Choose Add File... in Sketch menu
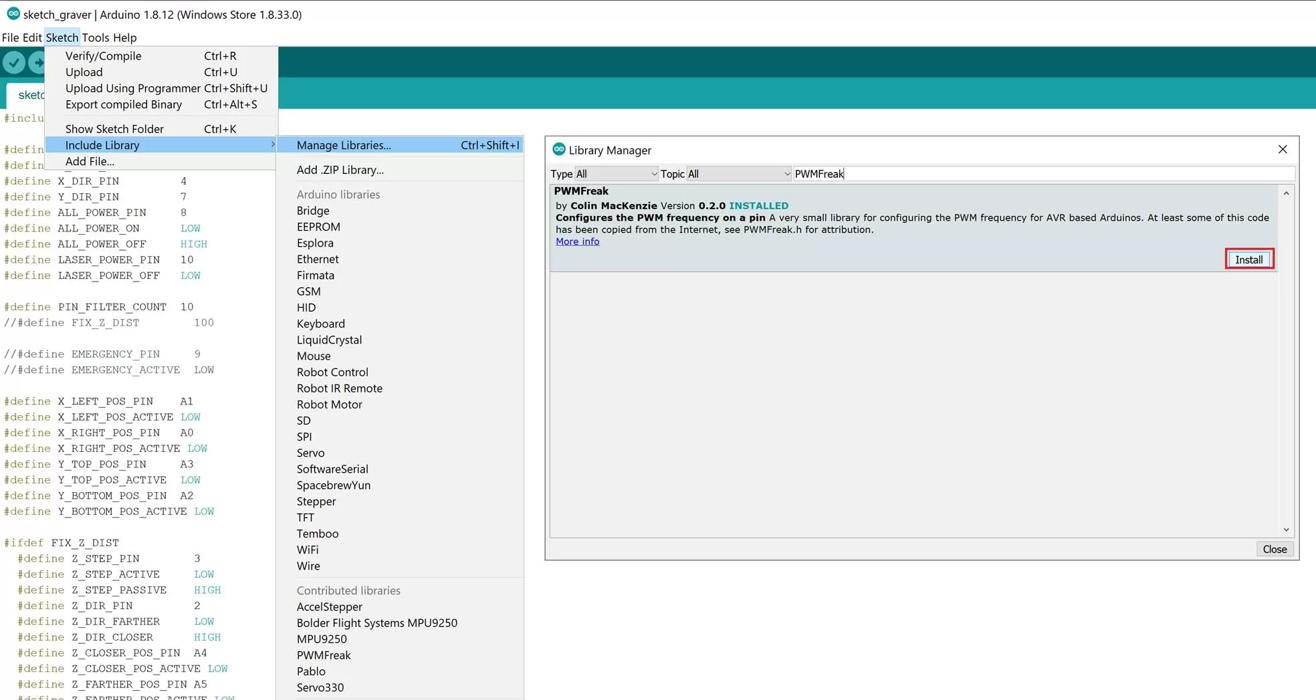Viewport: 1316px width, 700px height. pos(160,161)
